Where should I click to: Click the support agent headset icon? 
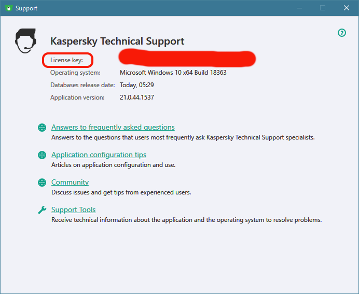pyautogui.click(x=25, y=41)
